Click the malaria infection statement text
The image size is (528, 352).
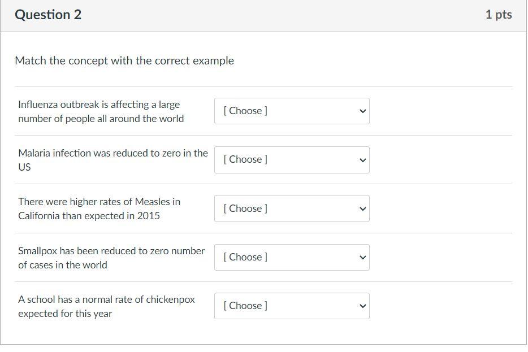tap(113, 159)
